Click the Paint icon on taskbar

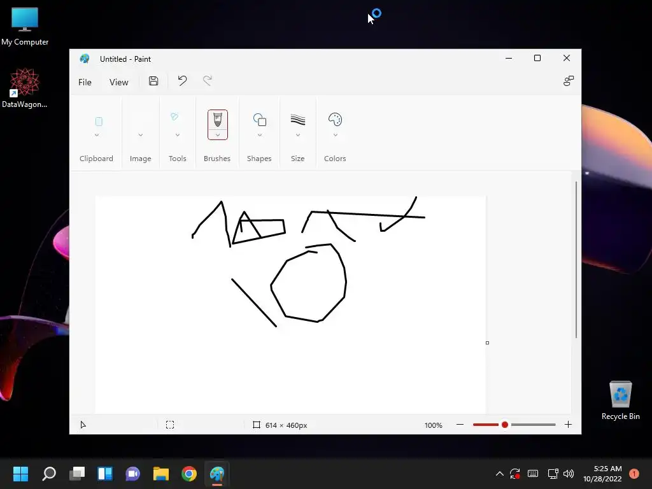217,474
